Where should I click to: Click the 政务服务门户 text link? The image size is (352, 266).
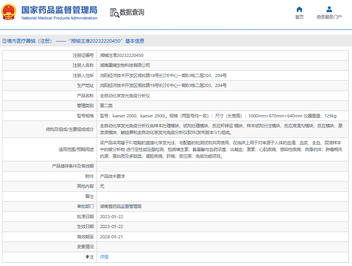click(329, 17)
